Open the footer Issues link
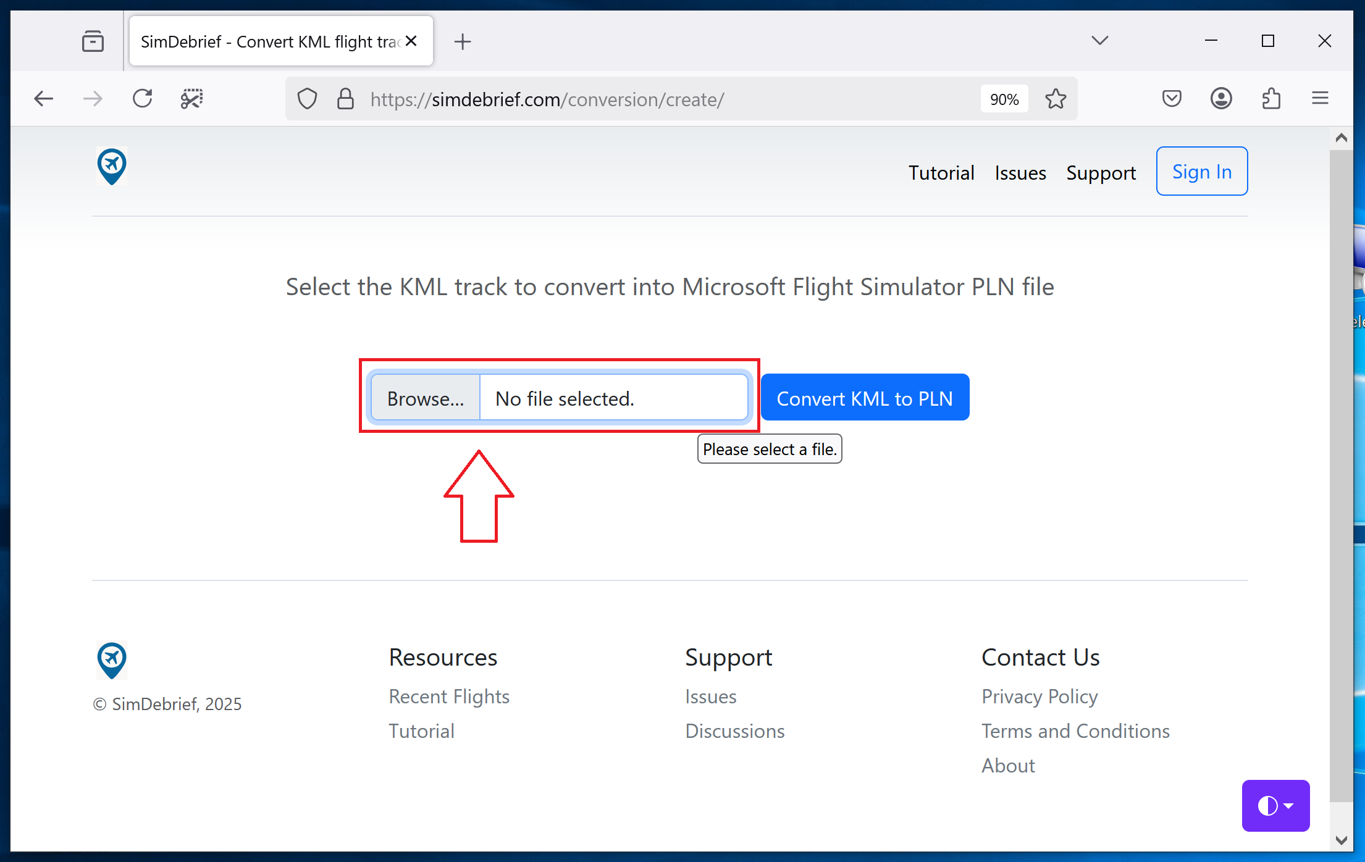Viewport: 1365px width, 862px height. pyautogui.click(x=711, y=697)
